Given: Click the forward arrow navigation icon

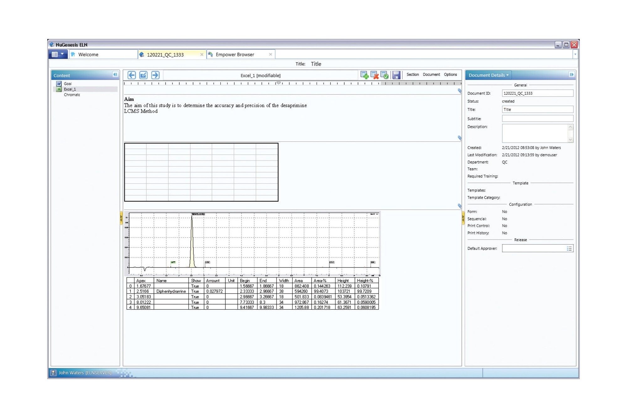Looking at the screenshot, I should point(155,75).
